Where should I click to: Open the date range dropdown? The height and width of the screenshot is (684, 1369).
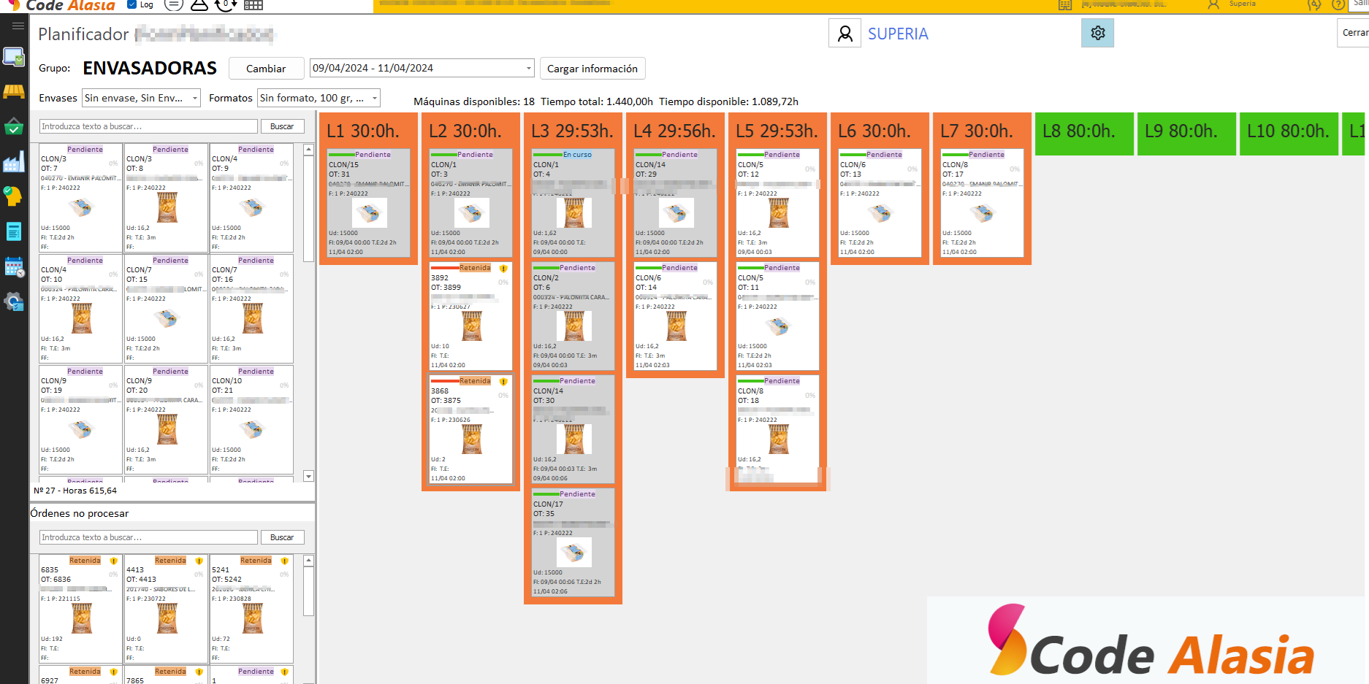coord(528,68)
